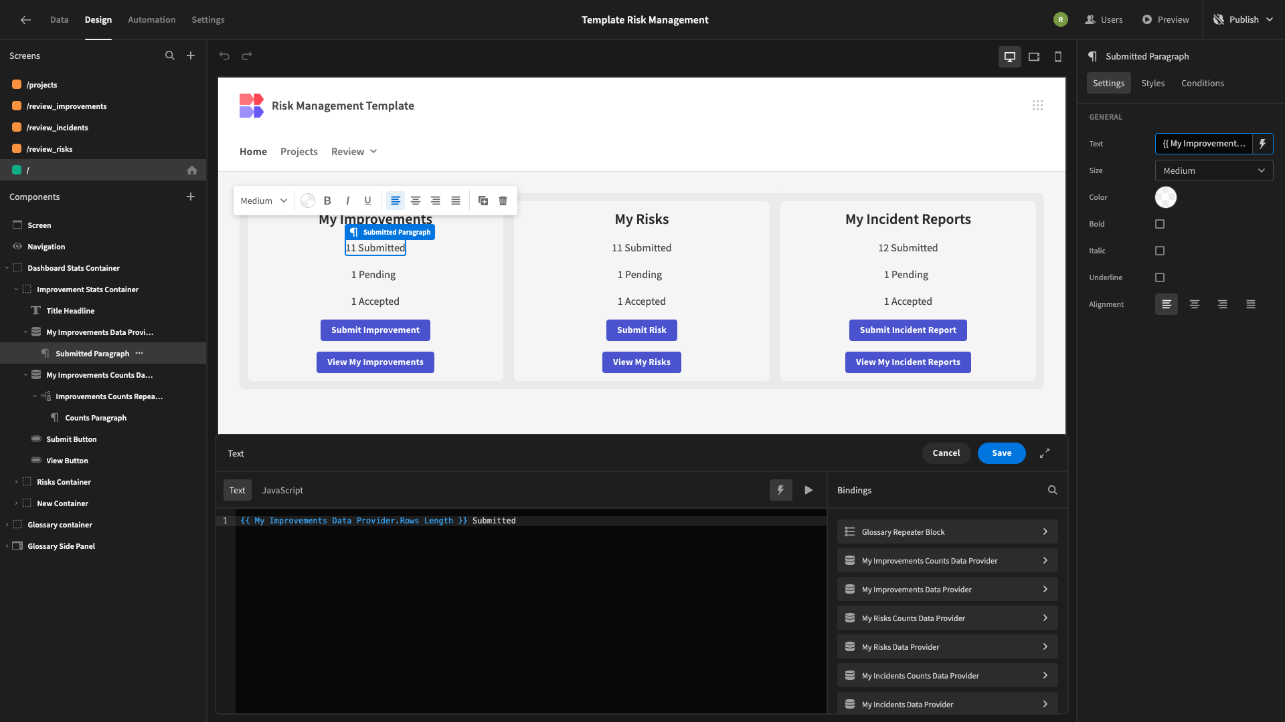Click the mobile viewport icon
The image size is (1285, 722).
[1057, 56]
